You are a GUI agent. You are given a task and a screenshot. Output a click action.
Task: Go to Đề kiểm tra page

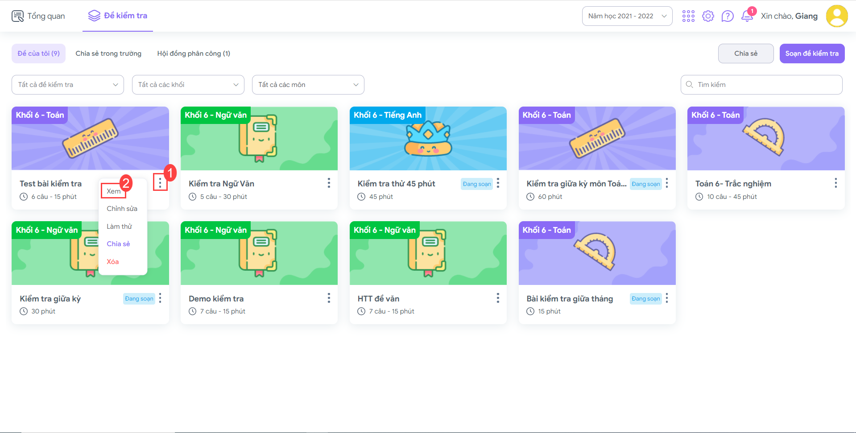coord(118,16)
